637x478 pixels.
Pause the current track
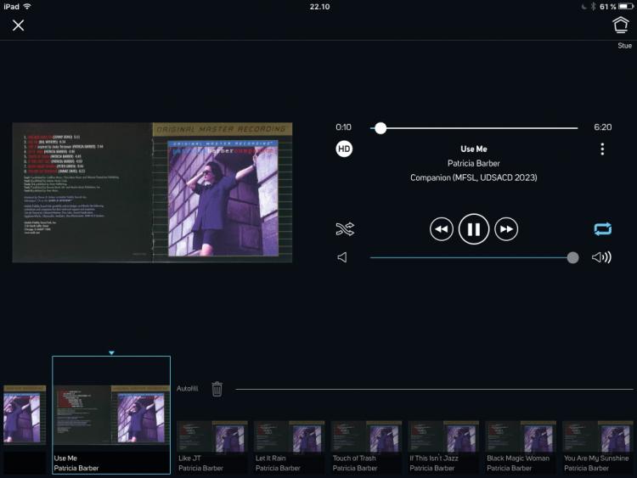tap(474, 229)
